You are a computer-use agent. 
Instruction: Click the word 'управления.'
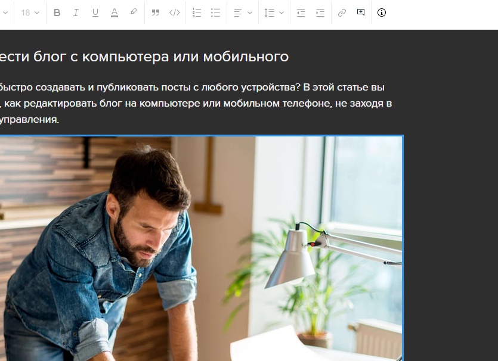(30, 120)
